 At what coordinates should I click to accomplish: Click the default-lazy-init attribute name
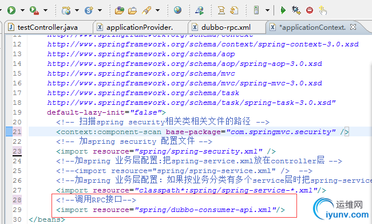[x=86, y=112]
